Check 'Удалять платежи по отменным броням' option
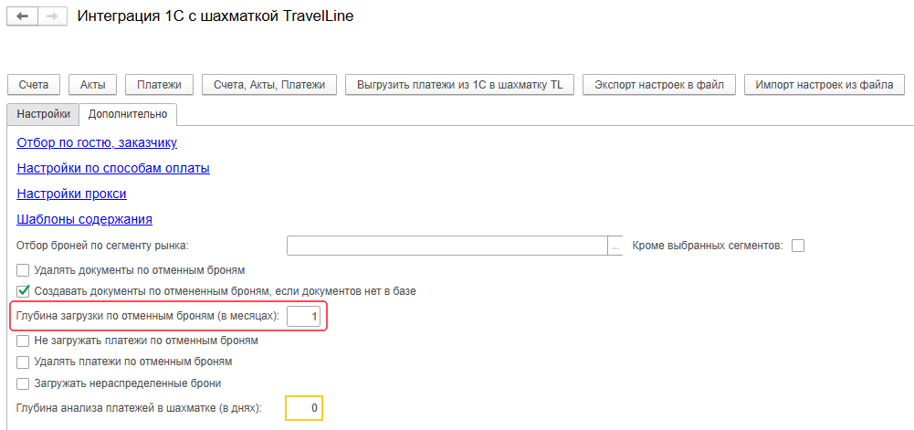914x430 pixels. pyautogui.click(x=24, y=362)
